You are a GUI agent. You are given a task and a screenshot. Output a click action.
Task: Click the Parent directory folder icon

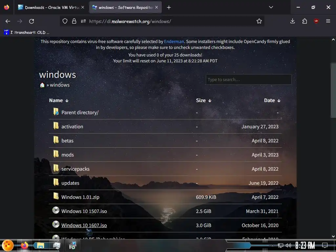click(56, 112)
